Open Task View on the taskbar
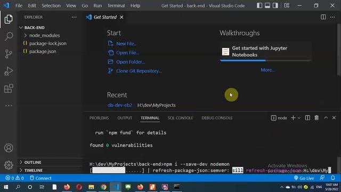341x192 pixels. 42,187
